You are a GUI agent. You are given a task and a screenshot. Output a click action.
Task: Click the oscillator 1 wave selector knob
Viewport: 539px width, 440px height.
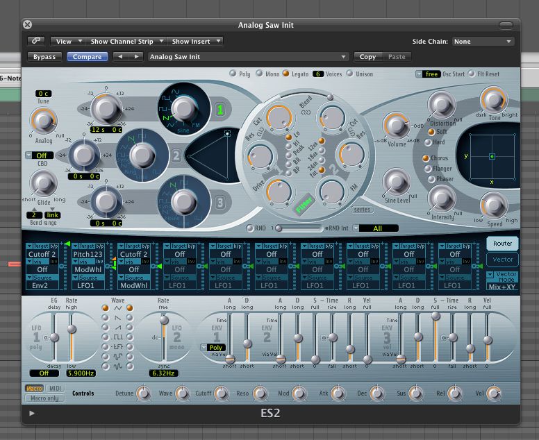tap(184, 108)
